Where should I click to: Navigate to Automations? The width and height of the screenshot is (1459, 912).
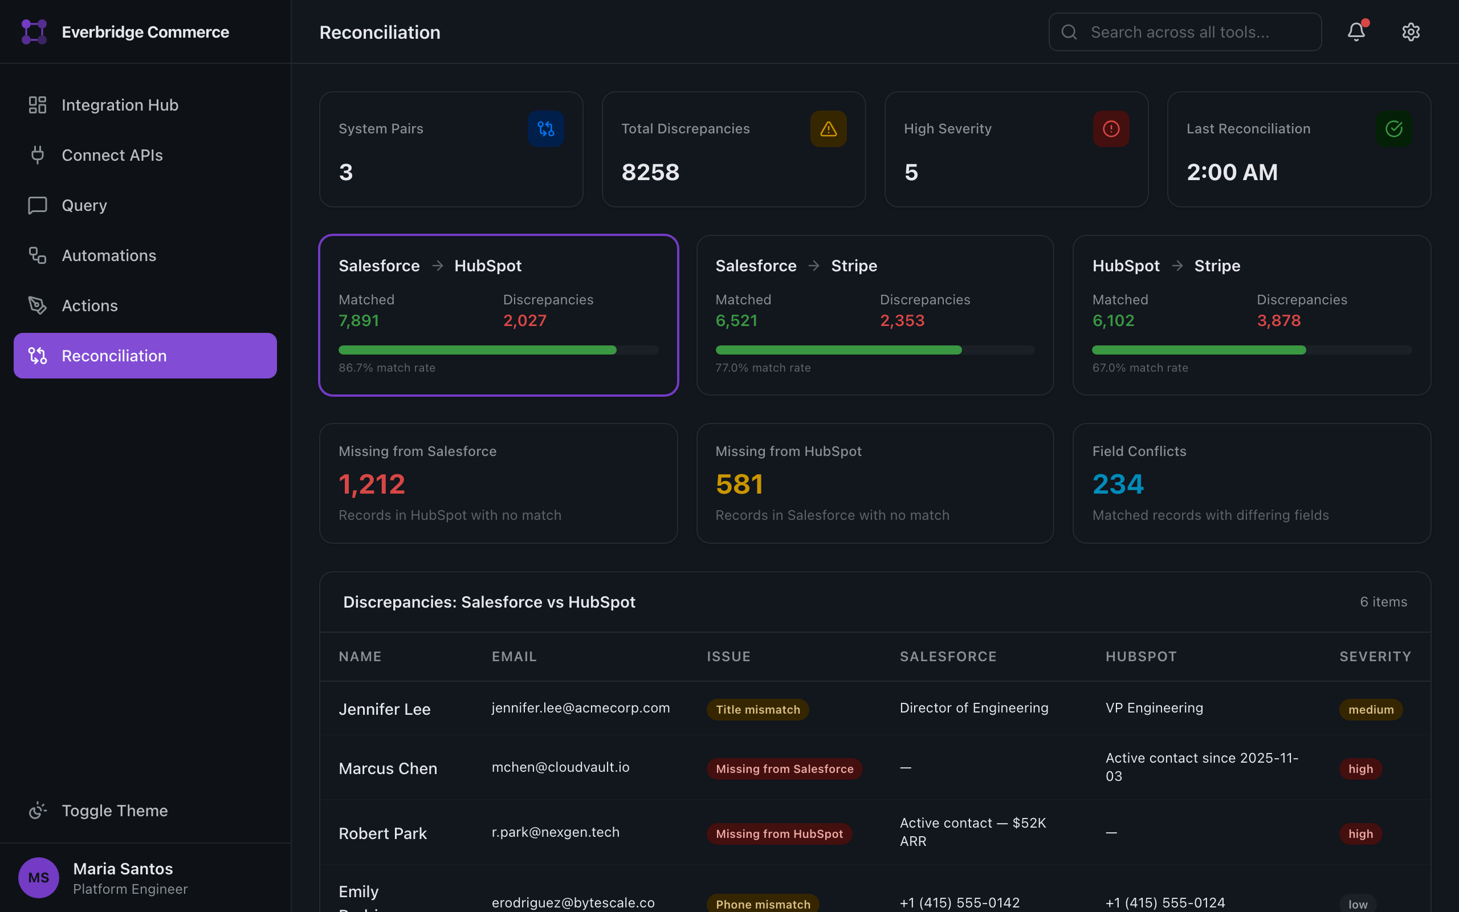point(108,255)
